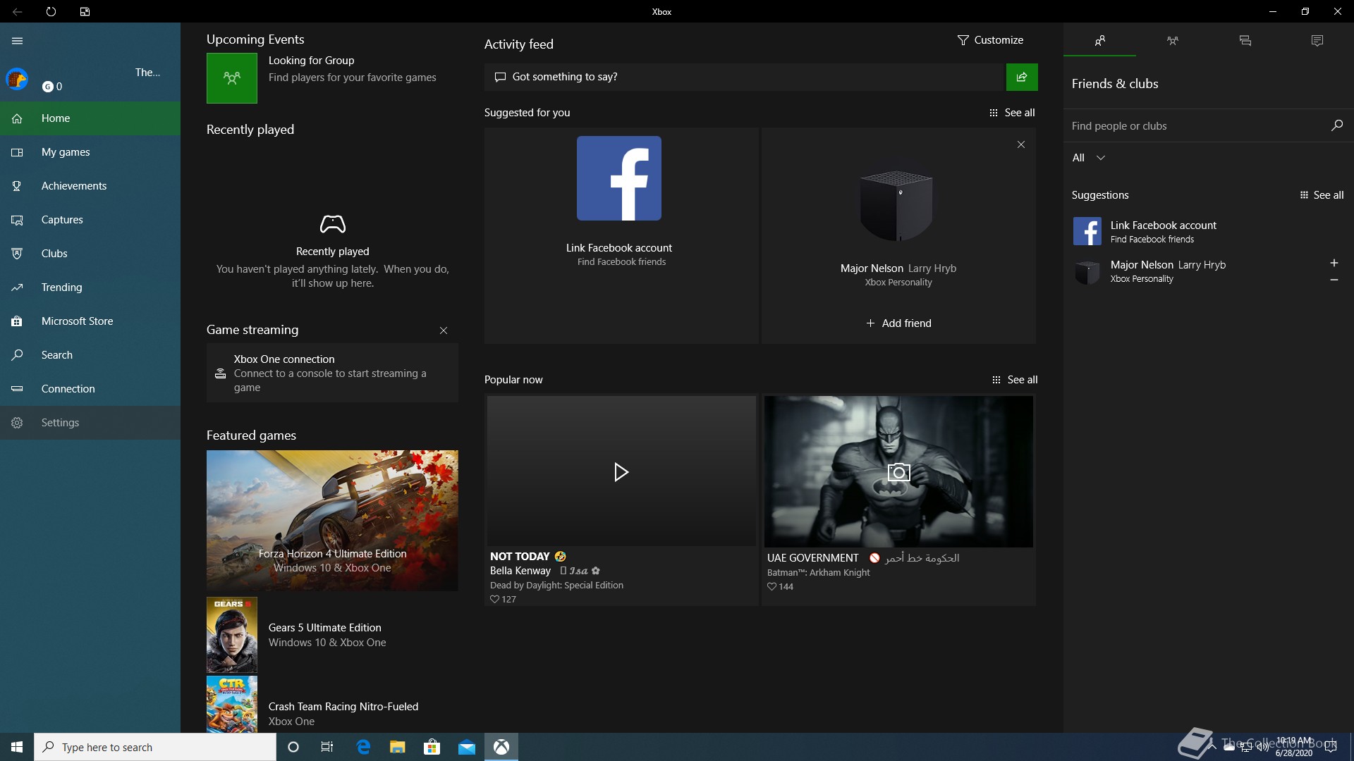The image size is (1354, 761).
Task: Open the hamburger navigation menu
Action: 18,41
